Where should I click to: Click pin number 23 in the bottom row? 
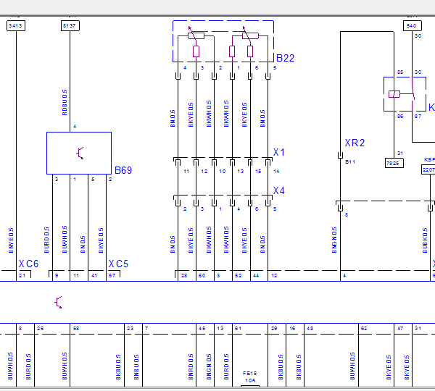tap(130, 329)
